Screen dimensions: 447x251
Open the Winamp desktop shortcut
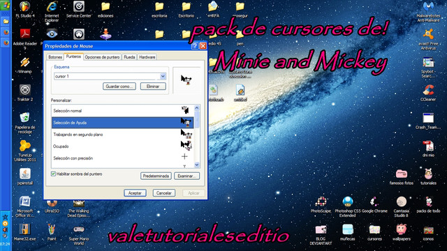(x=25, y=66)
